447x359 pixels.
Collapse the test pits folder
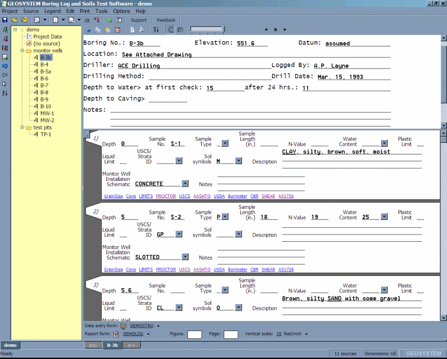23,127
